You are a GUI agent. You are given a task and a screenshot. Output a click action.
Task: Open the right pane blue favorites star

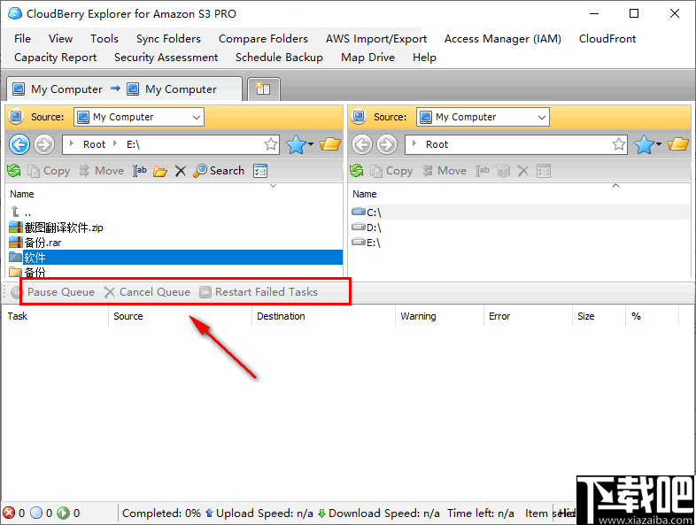tap(644, 144)
